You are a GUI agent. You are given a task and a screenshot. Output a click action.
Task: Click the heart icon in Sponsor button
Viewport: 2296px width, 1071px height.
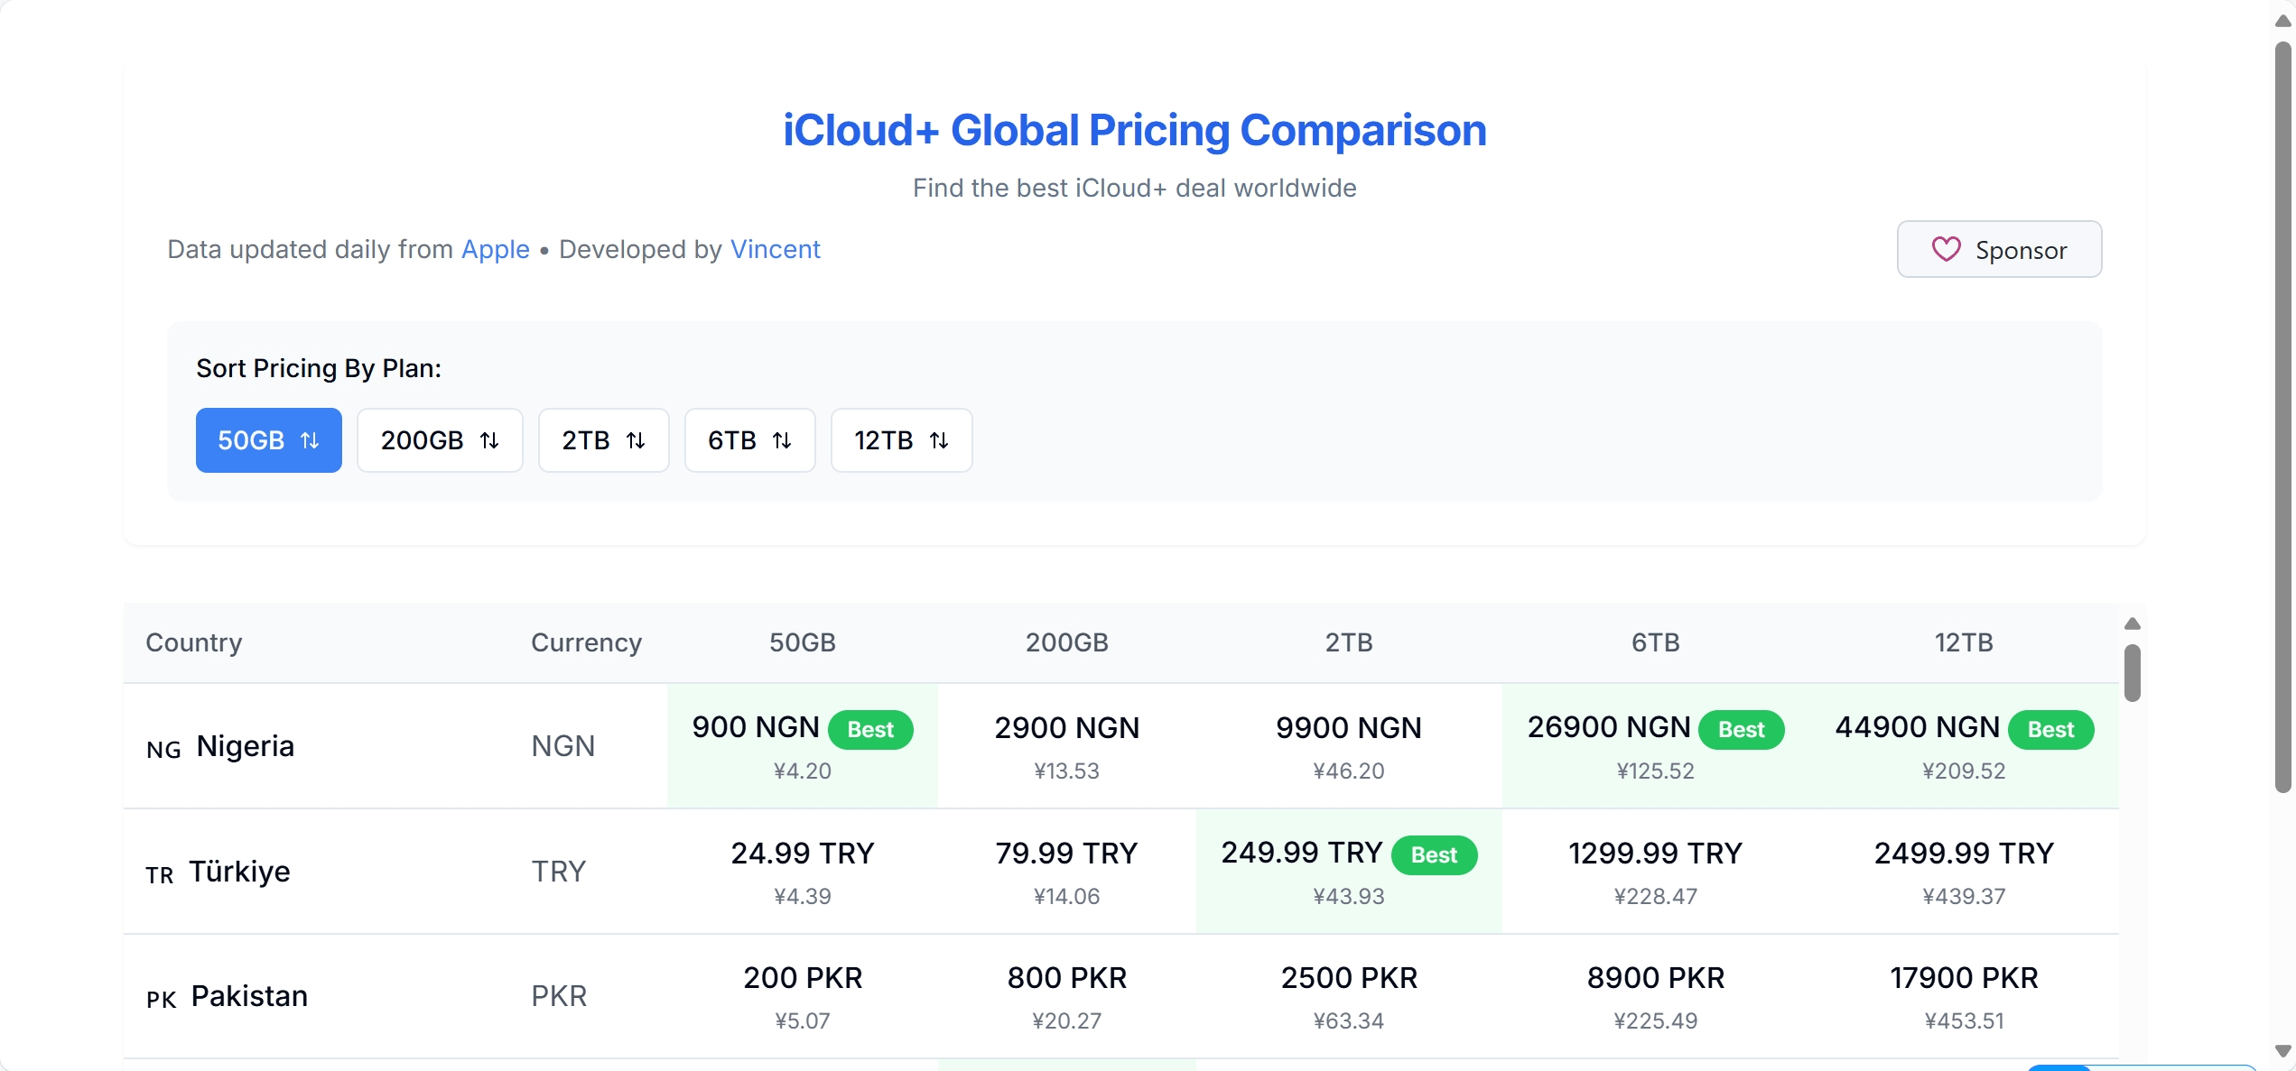point(1946,249)
